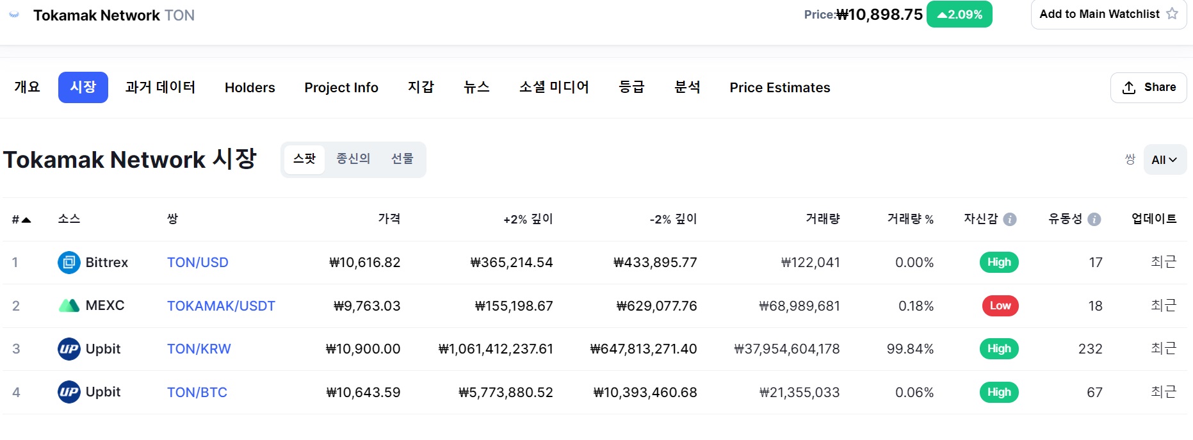
Task: Click depth value ₩1,061,412,237.61
Action: pos(496,349)
